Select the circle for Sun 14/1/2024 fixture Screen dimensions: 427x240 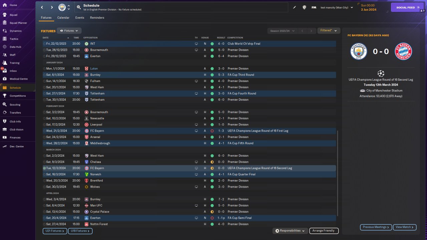click(x=44, y=81)
